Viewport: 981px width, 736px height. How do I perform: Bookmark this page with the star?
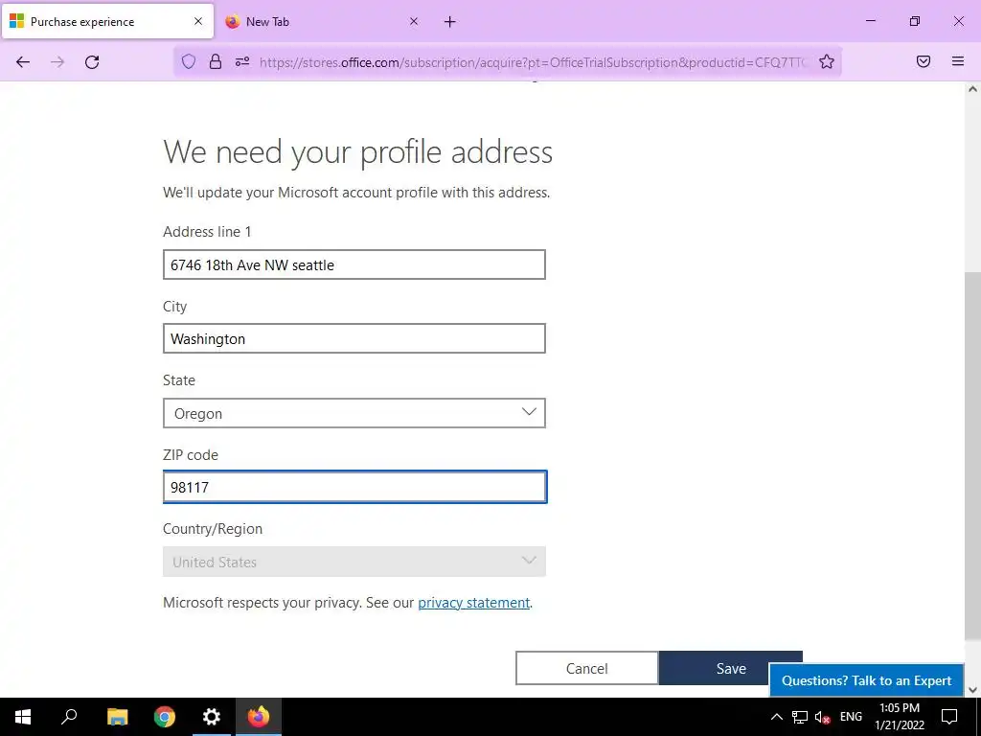827,61
